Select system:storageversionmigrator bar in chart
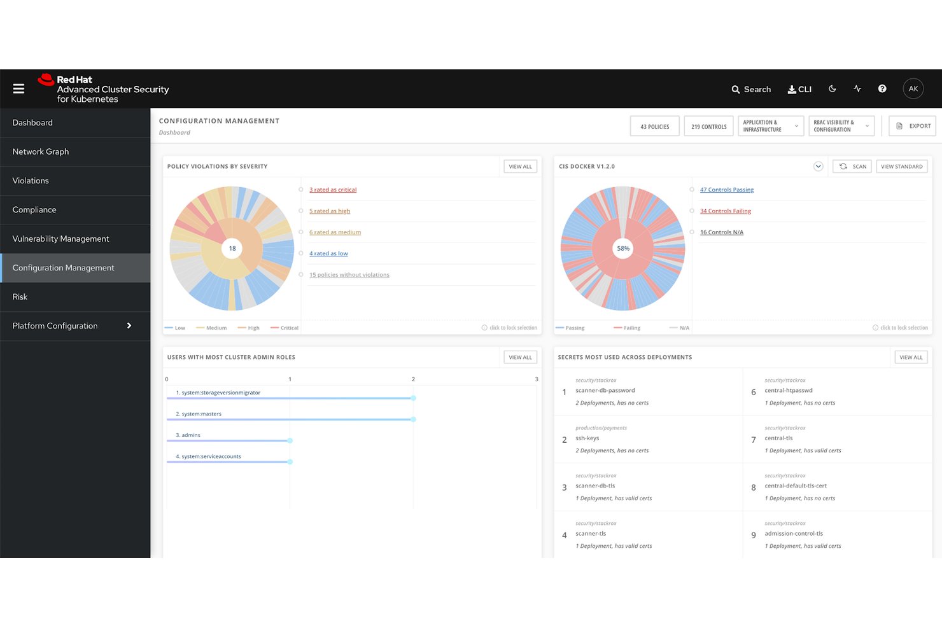 (291, 398)
